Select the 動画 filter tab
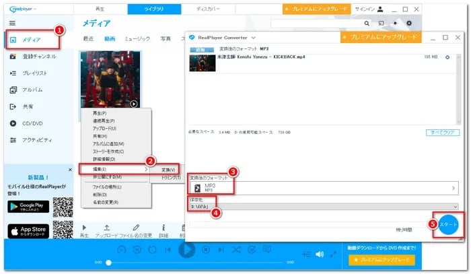 click(x=110, y=39)
